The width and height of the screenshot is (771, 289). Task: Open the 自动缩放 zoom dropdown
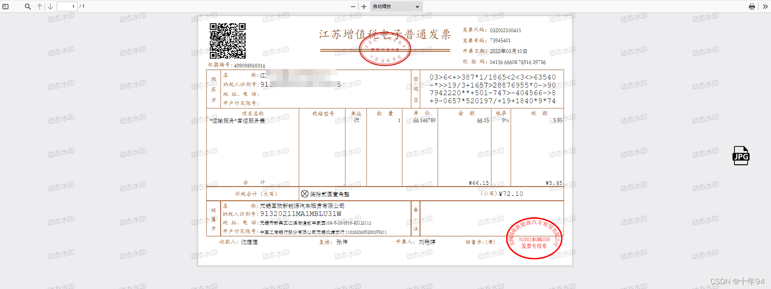pos(396,6)
